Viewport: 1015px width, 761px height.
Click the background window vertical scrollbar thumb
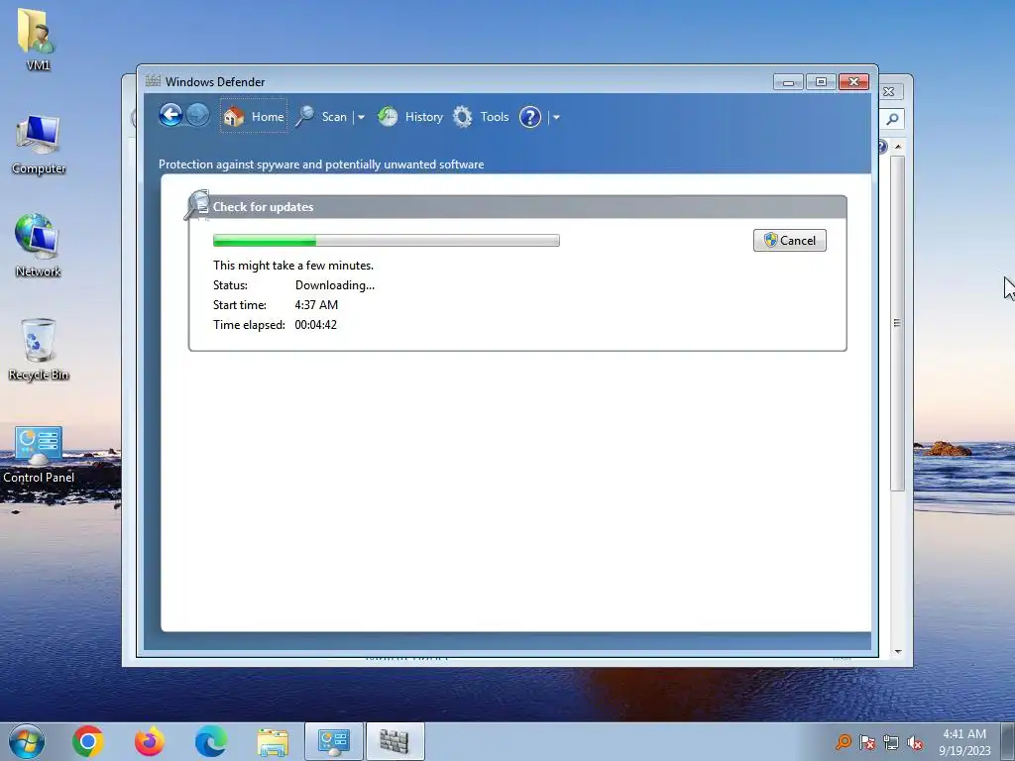coord(896,322)
